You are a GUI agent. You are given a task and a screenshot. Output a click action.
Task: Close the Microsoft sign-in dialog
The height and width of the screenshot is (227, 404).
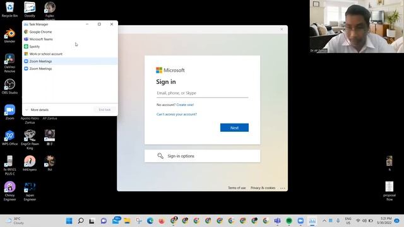click(282, 29)
